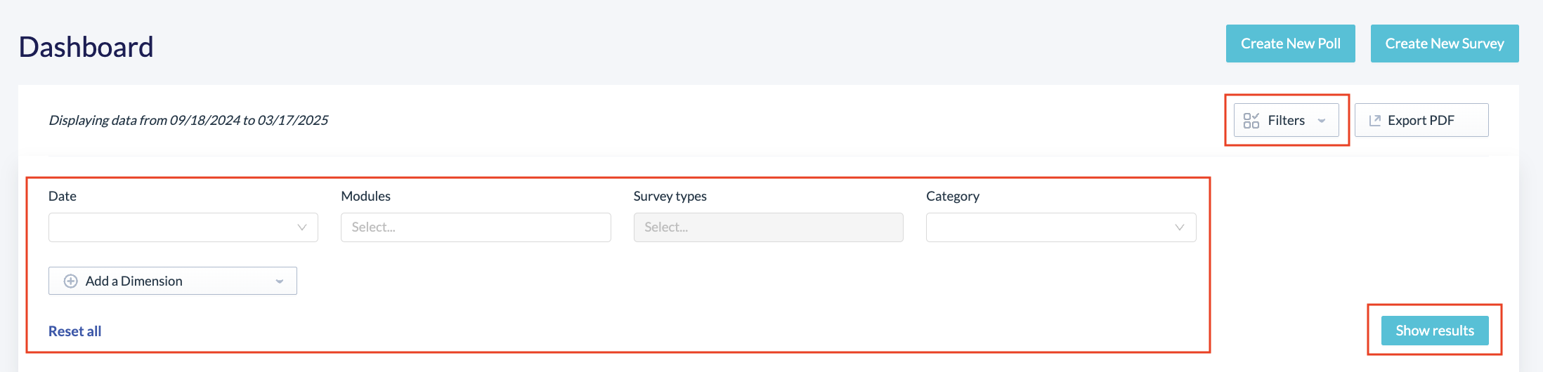Expand the Add a Dimension caret
The width and height of the screenshot is (1543, 372).
(280, 281)
